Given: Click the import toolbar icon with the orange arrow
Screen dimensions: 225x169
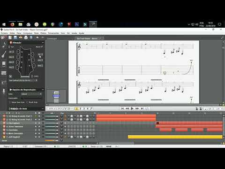Looking at the screenshot, I should [x=21, y=38].
